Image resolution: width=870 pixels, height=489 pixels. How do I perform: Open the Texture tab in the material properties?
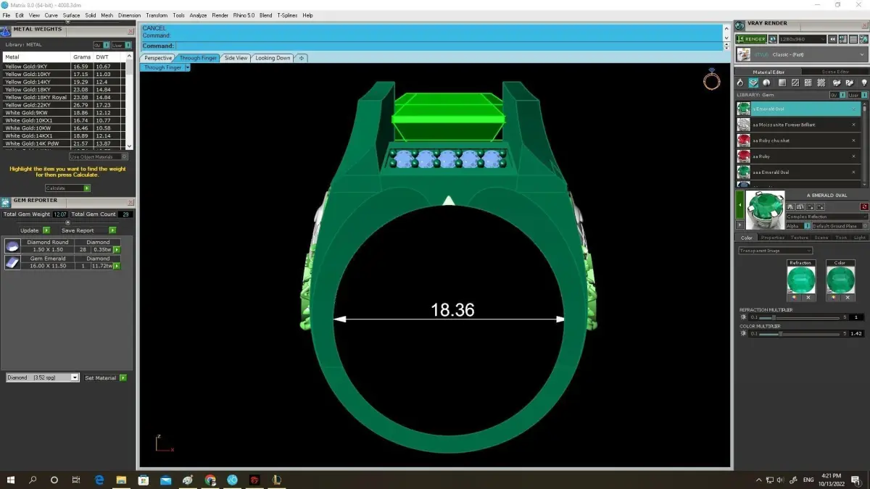[x=799, y=238]
